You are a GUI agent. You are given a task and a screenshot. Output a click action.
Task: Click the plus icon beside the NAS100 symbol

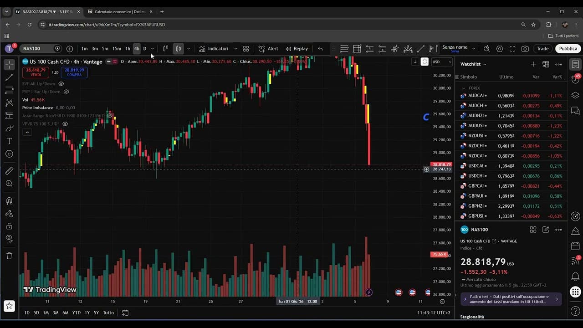click(x=70, y=49)
